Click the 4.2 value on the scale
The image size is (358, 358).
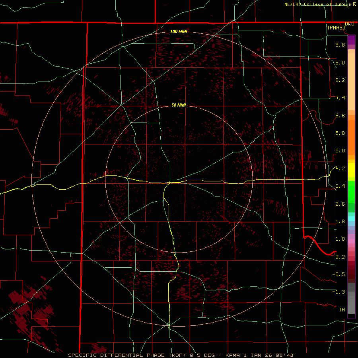click(x=340, y=169)
